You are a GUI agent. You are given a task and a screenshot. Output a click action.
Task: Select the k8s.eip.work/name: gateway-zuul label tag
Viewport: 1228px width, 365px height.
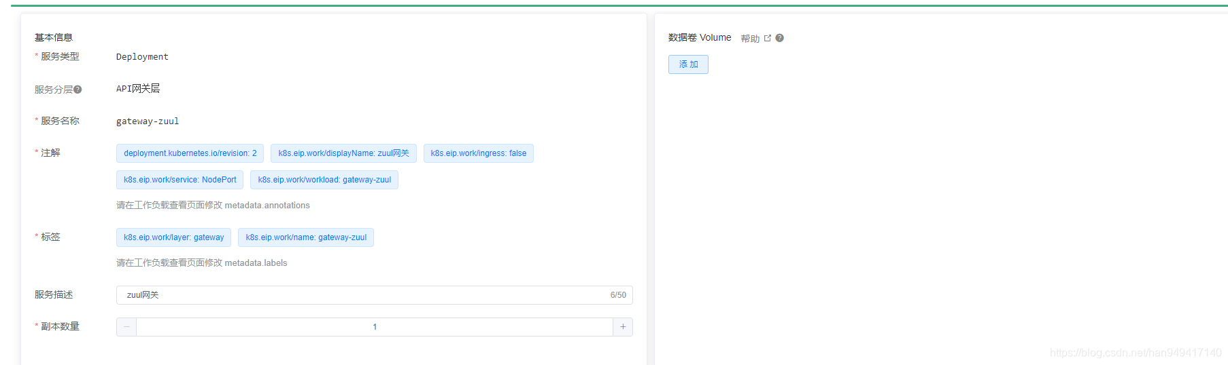pos(306,237)
